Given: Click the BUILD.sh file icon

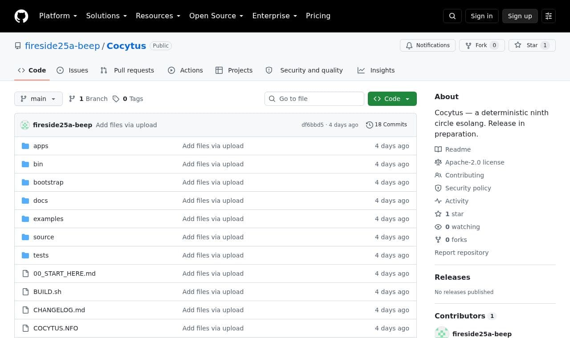Looking at the screenshot, I should [25, 292].
